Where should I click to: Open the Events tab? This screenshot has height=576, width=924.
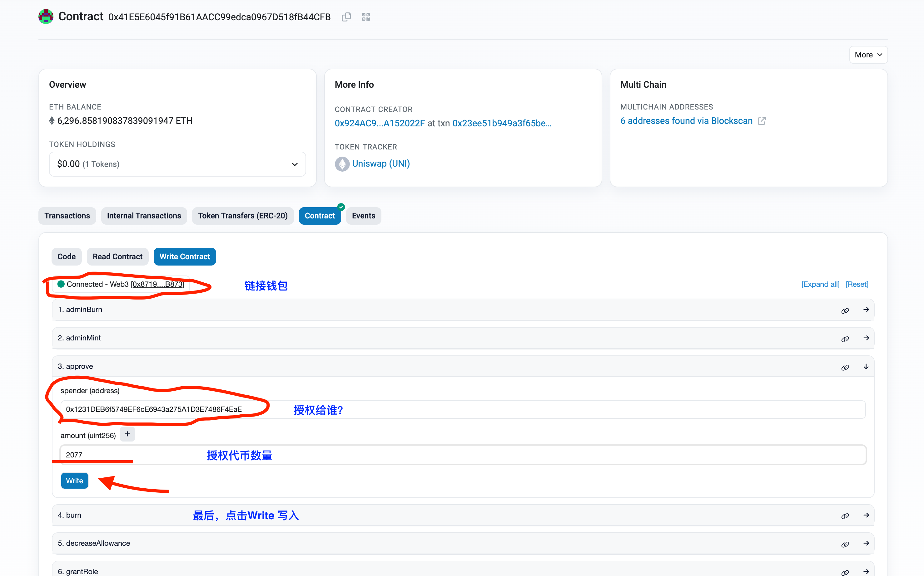(x=363, y=216)
